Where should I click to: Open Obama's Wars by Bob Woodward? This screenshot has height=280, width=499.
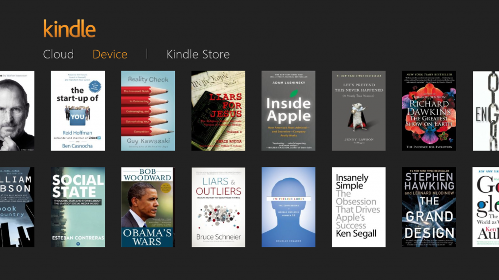(x=148, y=207)
